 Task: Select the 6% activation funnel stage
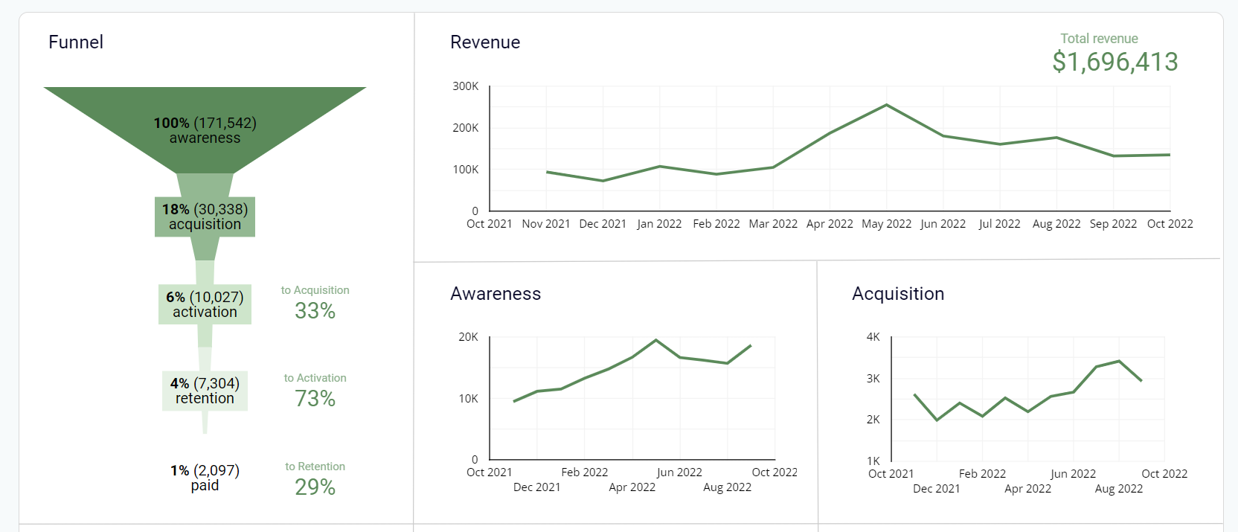(x=205, y=304)
